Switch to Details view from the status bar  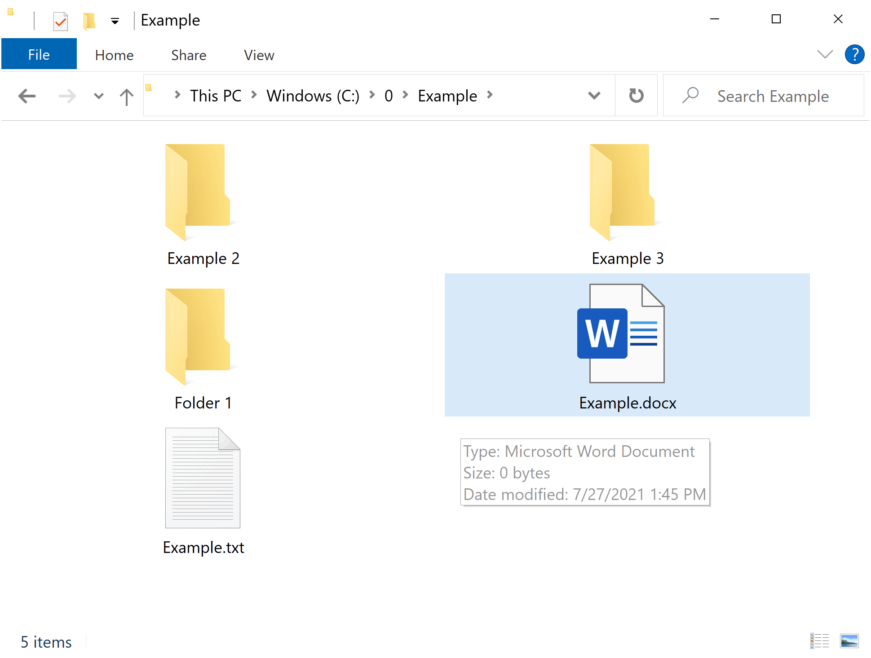coord(819,641)
